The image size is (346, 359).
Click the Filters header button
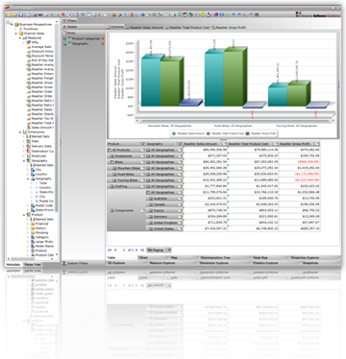[x=69, y=21]
